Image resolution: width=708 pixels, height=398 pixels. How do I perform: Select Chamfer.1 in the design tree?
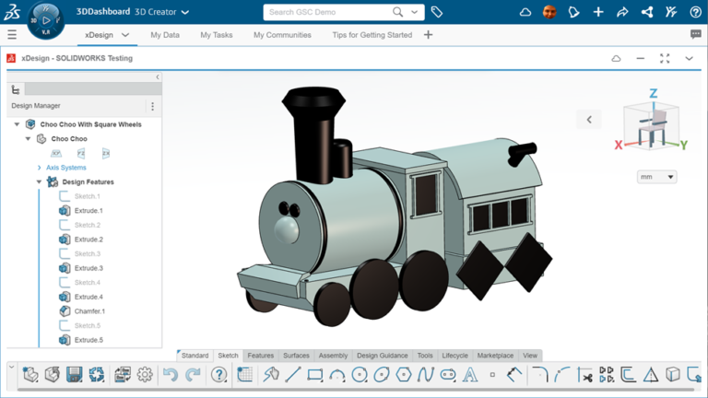(89, 311)
